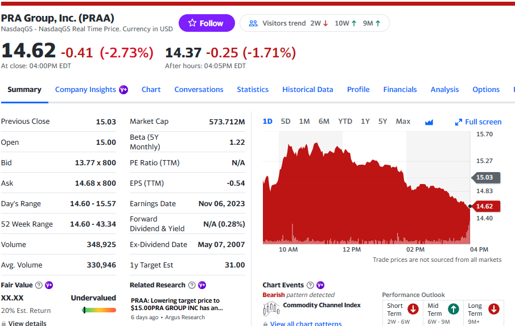
Task: Open PRAA lowering target price article
Action: 176,304
